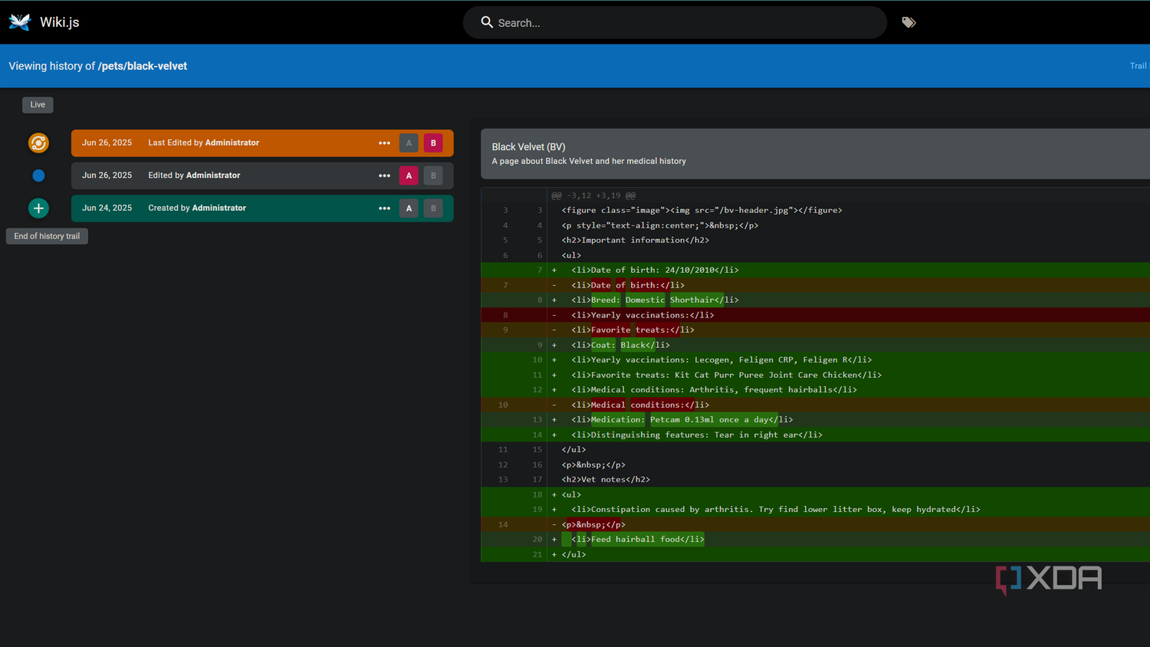Click the Vet notes heading diff line
Image resolution: width=1150 pixels, height=647 pixels.
click(x=816, y=479)
